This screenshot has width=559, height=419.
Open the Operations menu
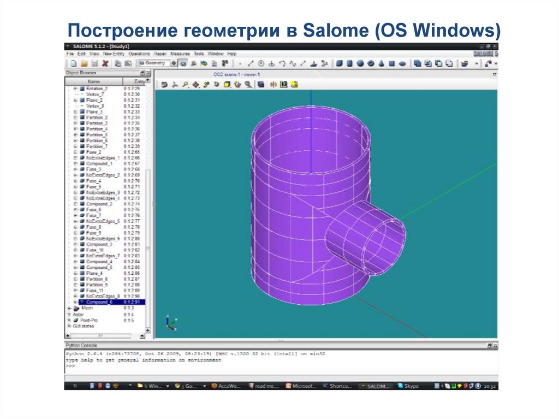[139, 54]
